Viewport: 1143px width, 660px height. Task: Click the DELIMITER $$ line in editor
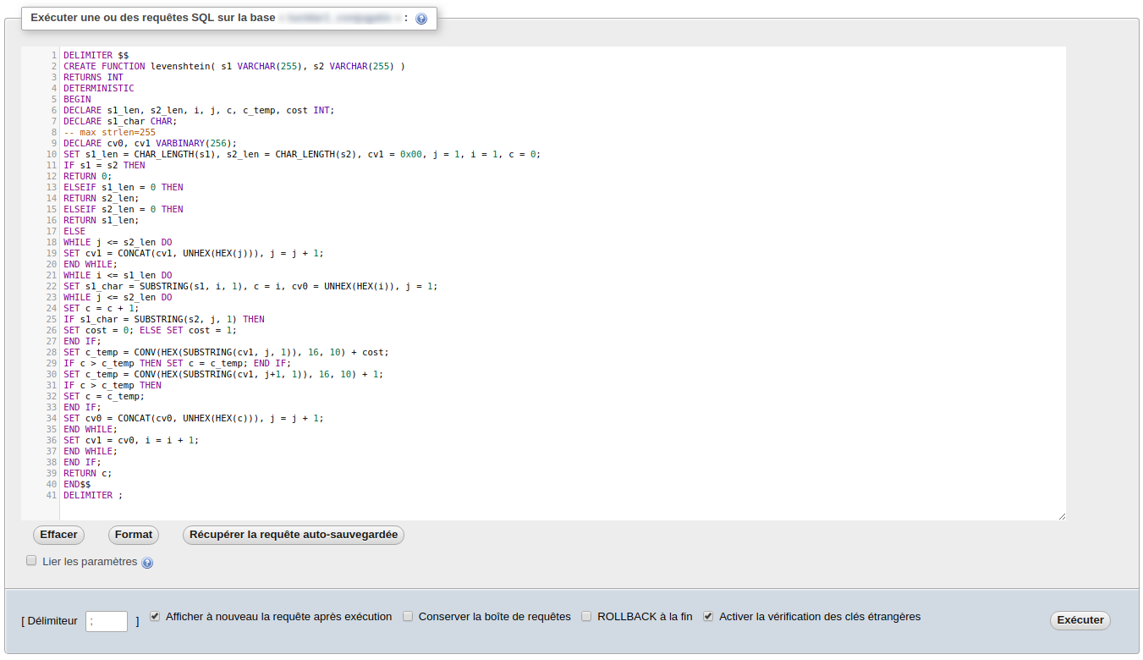93,54
